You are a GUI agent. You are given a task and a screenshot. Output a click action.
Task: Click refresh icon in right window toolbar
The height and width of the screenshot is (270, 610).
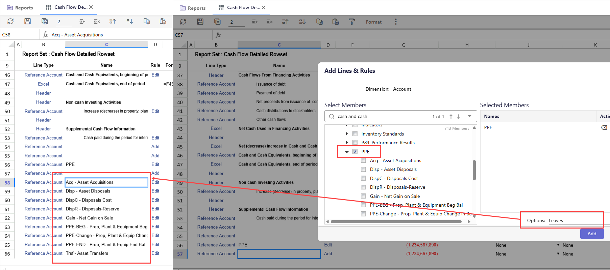pyautogui.click(x=183, y=22)
